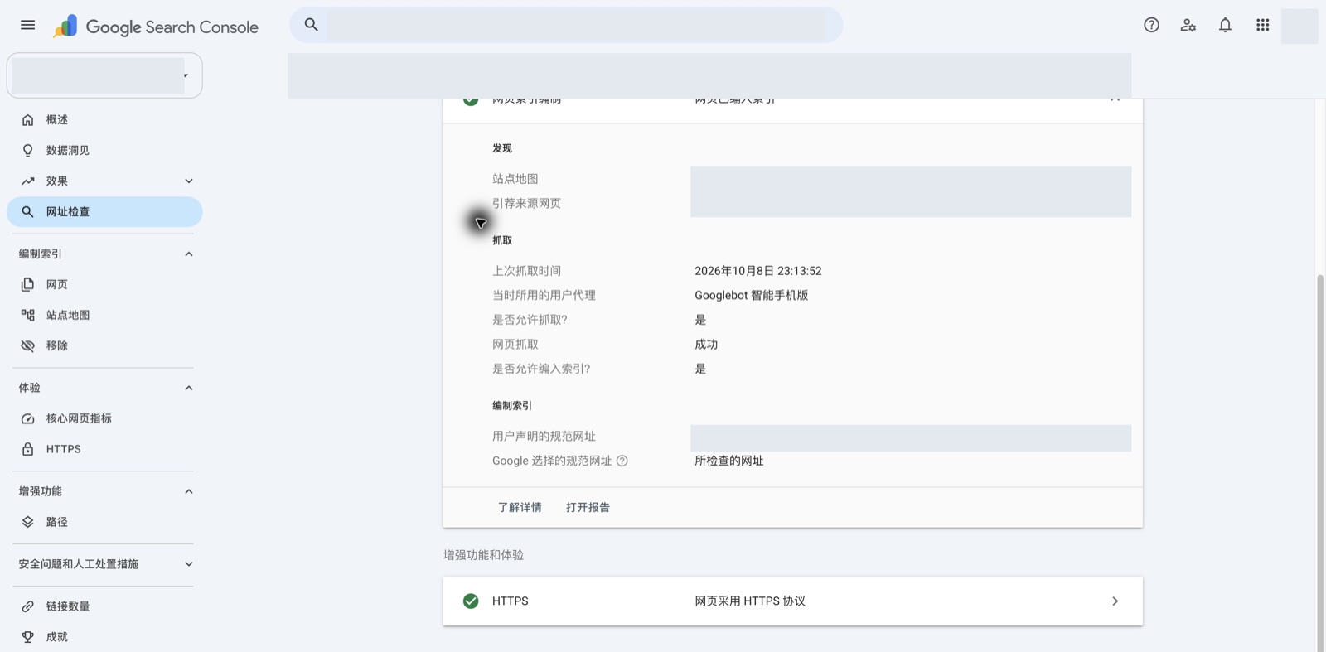Click the 移除 hidden-eye icon
This screenshot has height=652, width=1326.
(x=27, y=345)
